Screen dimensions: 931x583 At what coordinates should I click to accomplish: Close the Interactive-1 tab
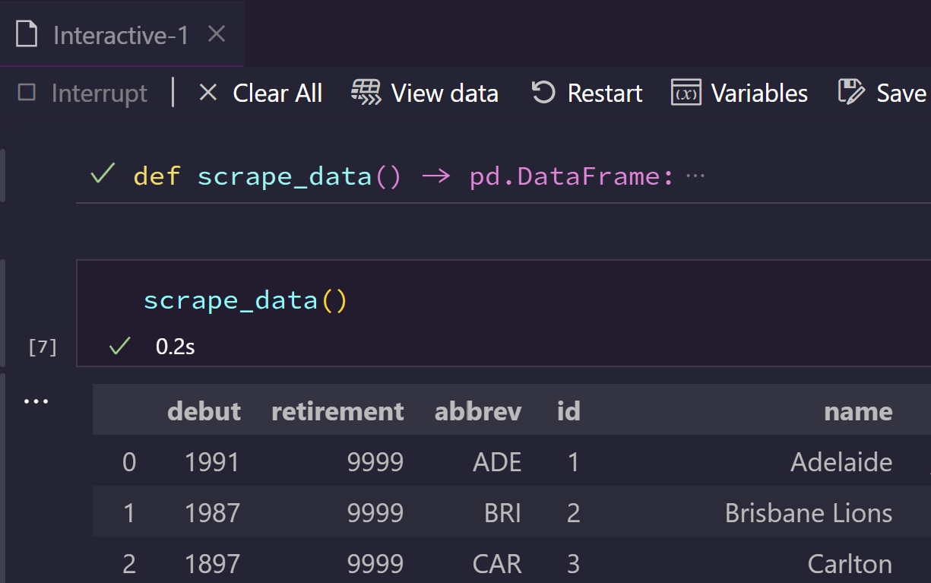(x=217, y=34)
